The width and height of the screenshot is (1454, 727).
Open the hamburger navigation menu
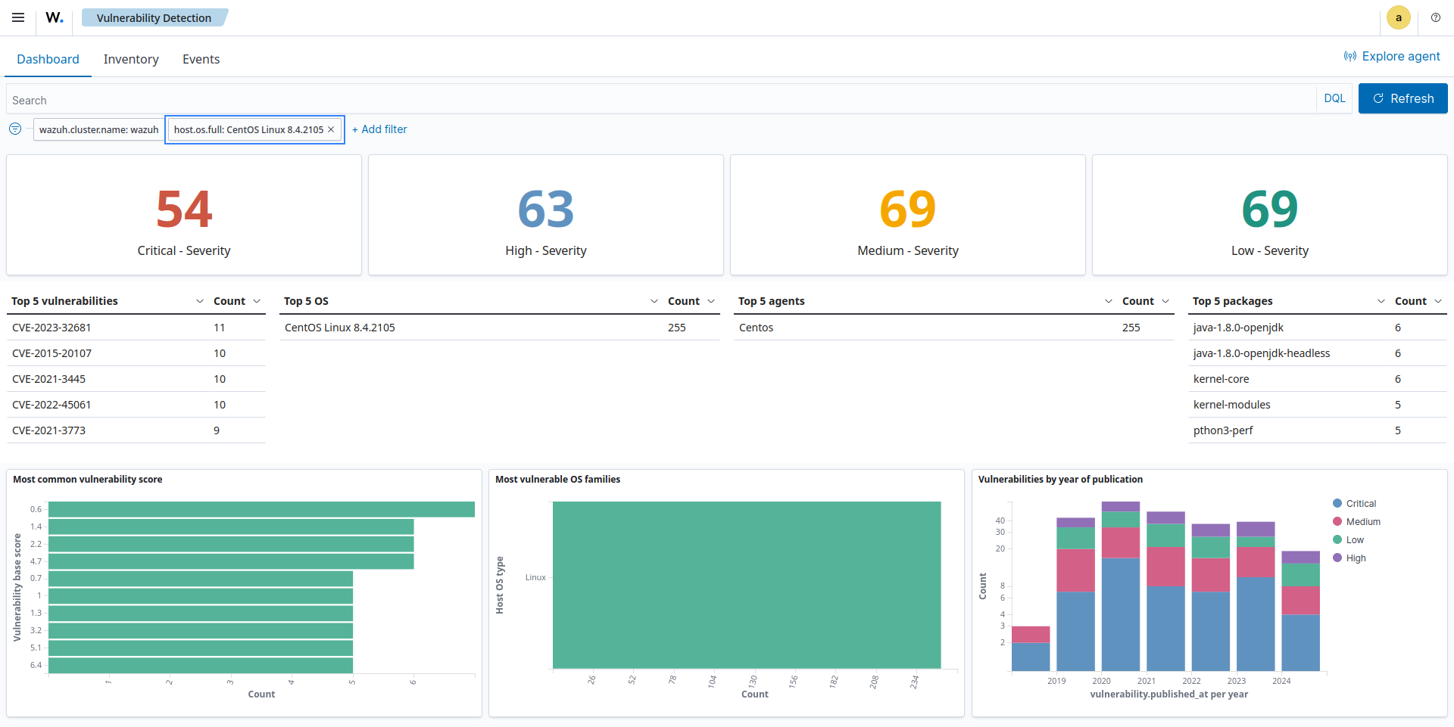click(18, 17)
